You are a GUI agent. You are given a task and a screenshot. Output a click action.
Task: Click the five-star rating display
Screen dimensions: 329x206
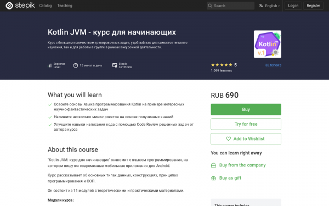[222, 65]
